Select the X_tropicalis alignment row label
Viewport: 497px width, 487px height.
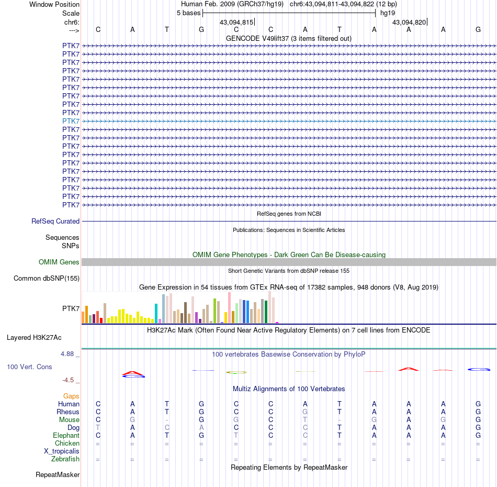[62, 451]
